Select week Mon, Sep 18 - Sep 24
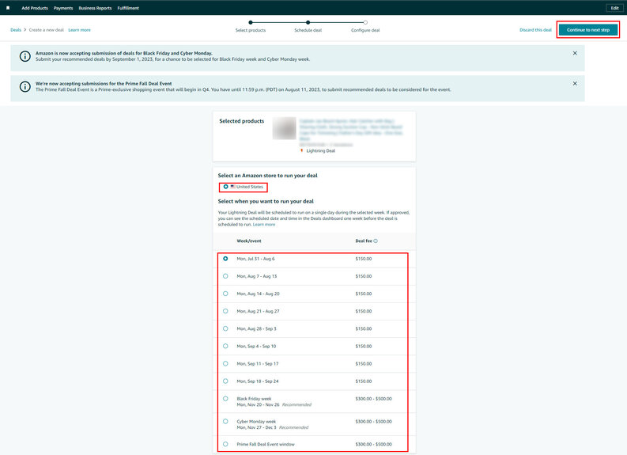The image size is (627, 455). 225,381
